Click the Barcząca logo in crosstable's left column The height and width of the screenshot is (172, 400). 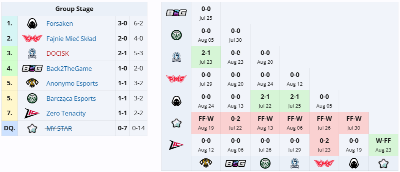coord(176,35)
